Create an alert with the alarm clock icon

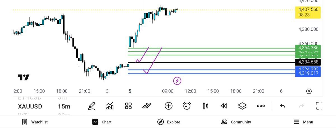(187, 106)
